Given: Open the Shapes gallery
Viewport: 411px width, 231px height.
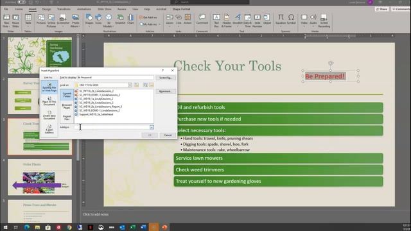Looking at the screenshot, I should click(x=89, y=20).
